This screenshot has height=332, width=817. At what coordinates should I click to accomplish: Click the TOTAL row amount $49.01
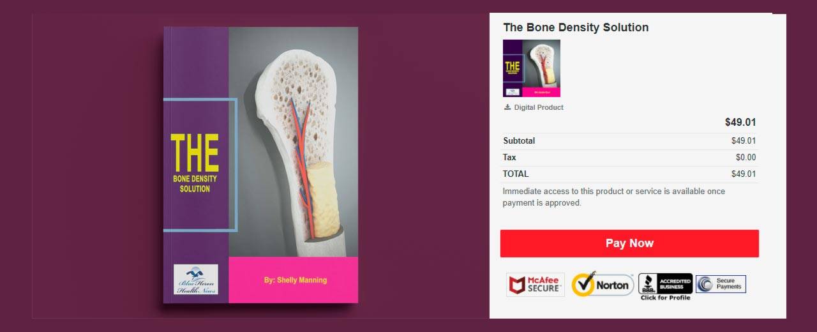744,174
